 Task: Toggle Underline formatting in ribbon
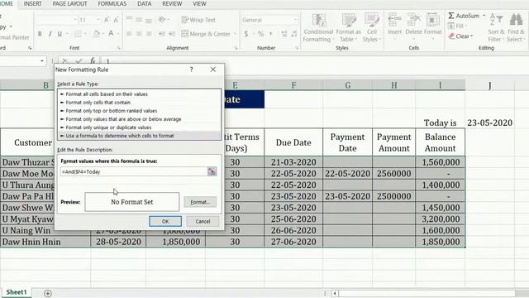tap(60, 34)
